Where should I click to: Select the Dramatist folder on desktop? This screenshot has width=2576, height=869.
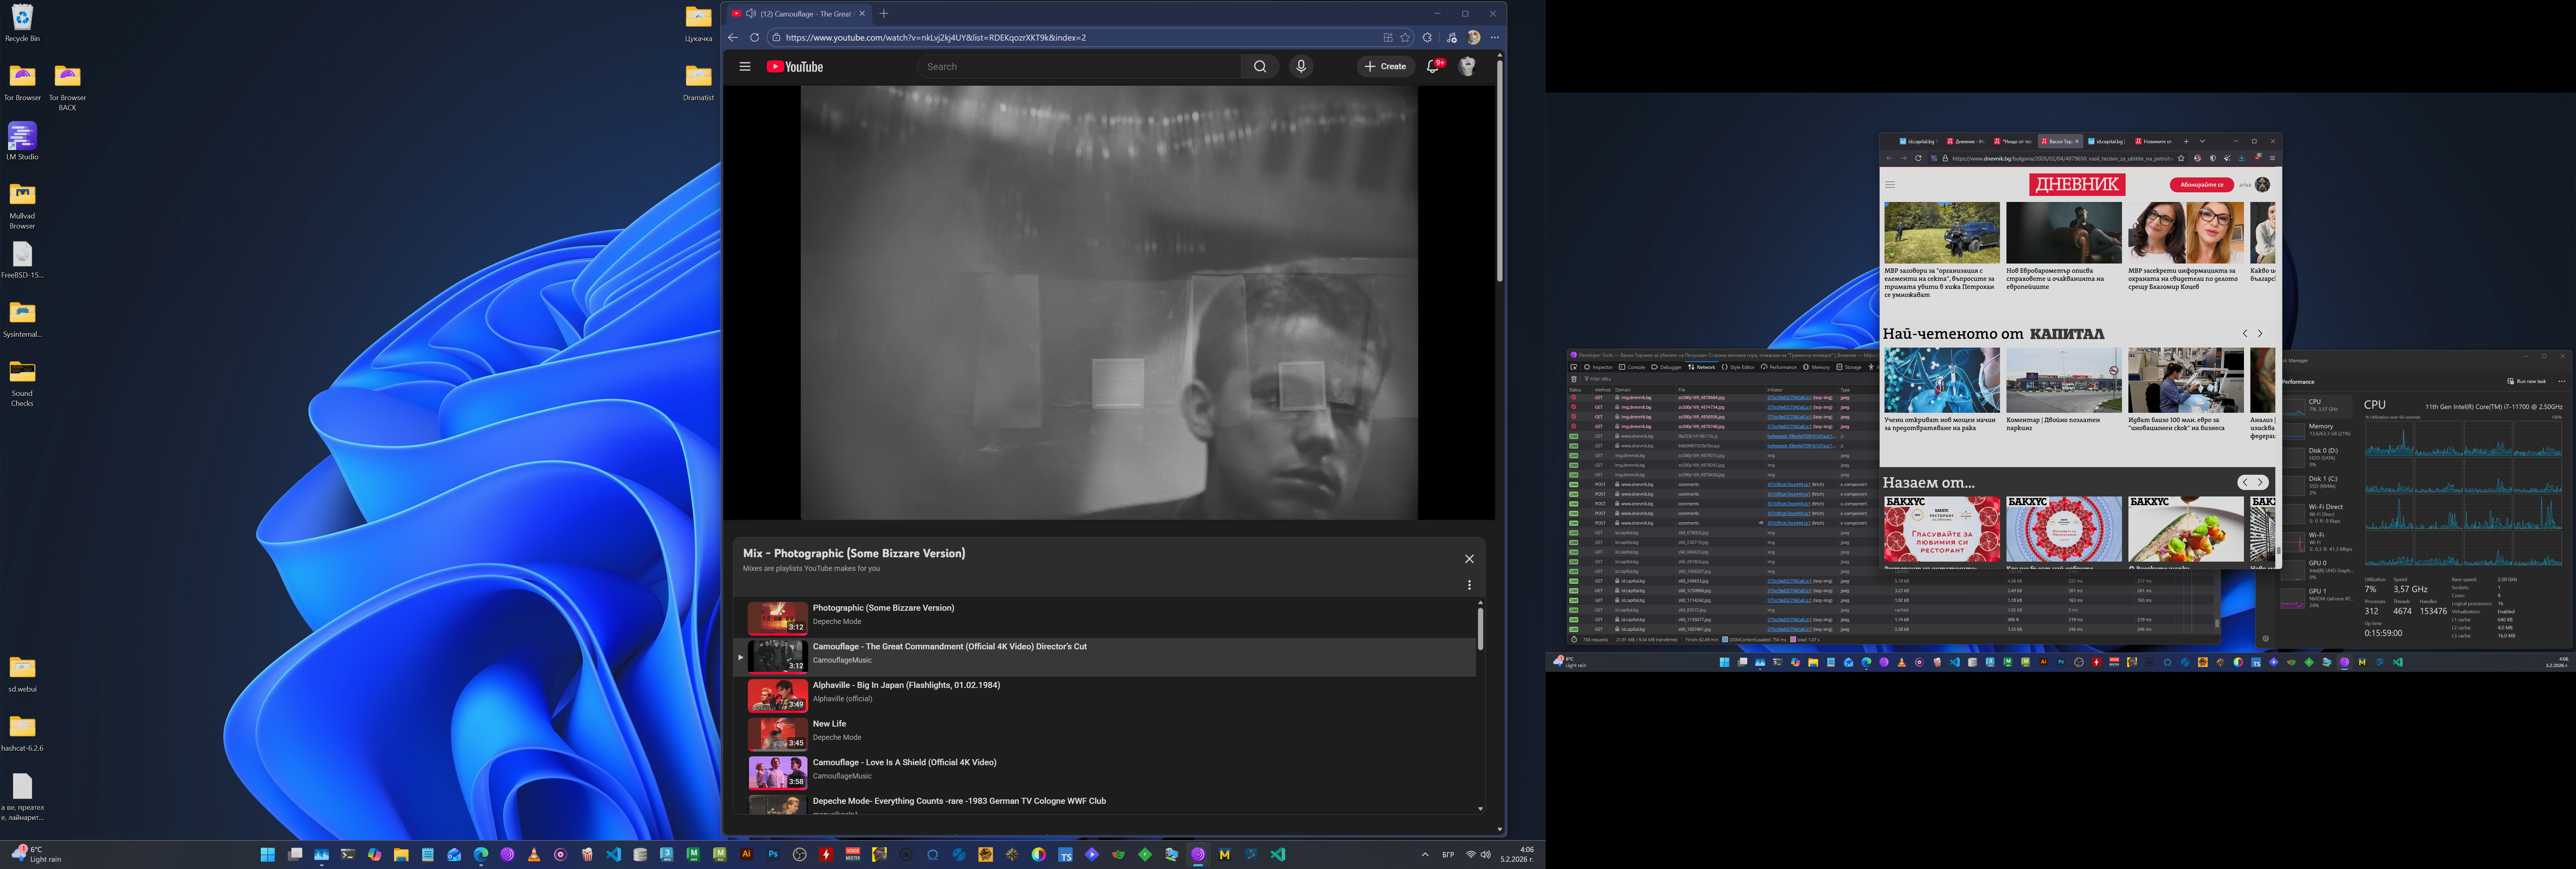698,82
